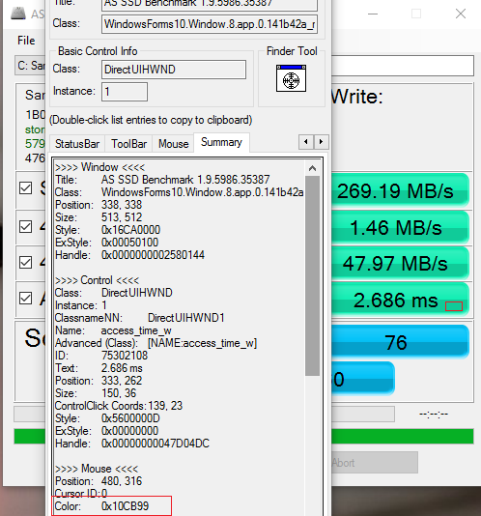Click the >>>> Mouse <<<< header line

click(97, 469)
